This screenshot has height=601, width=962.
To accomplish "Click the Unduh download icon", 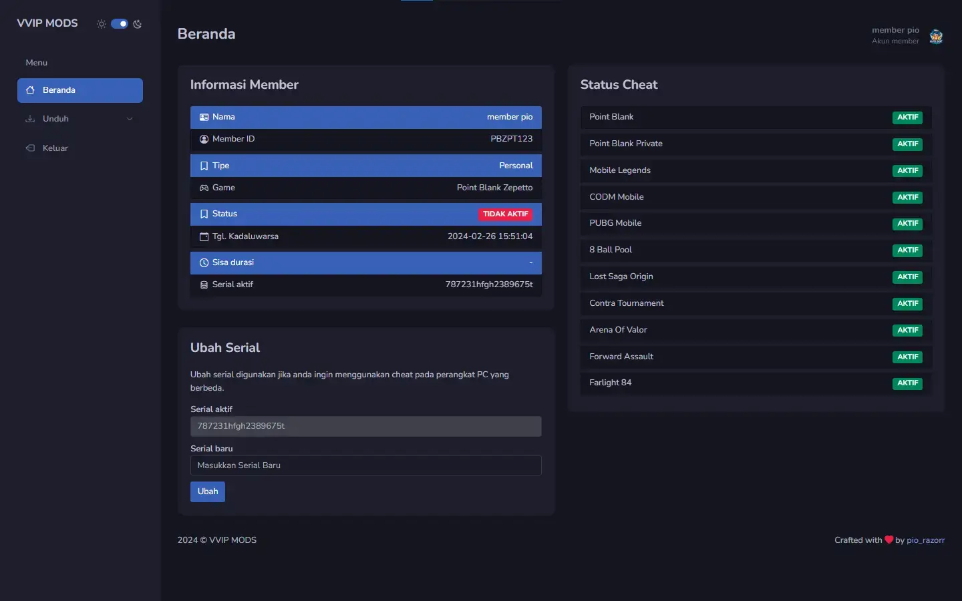I will pos(30,119).
